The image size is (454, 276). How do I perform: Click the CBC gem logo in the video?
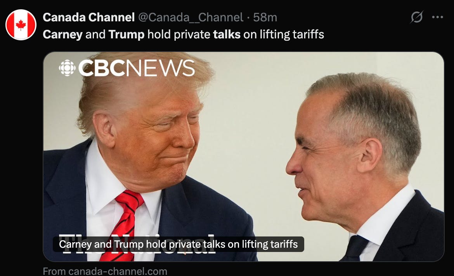click(x=67, y=68)
